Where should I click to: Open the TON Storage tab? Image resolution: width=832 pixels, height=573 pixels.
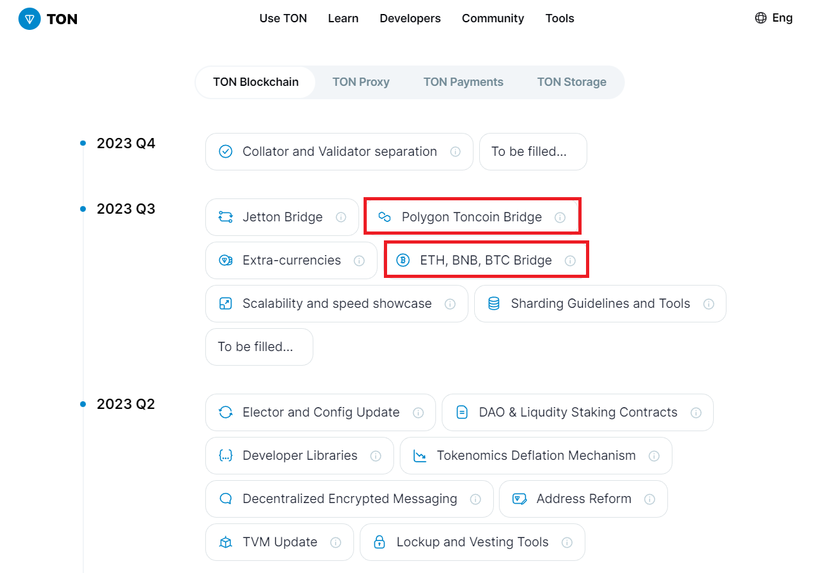(571, 82)
